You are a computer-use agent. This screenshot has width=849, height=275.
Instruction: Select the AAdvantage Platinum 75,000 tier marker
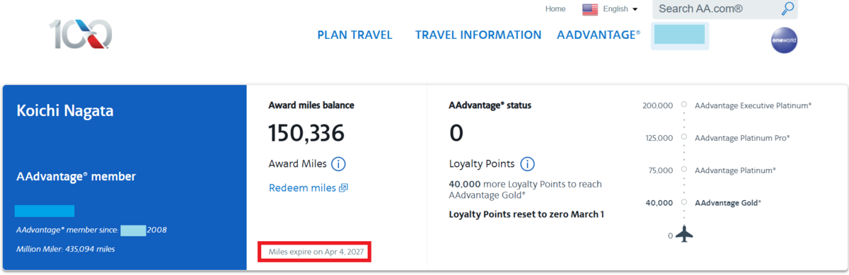click(683, 170)
